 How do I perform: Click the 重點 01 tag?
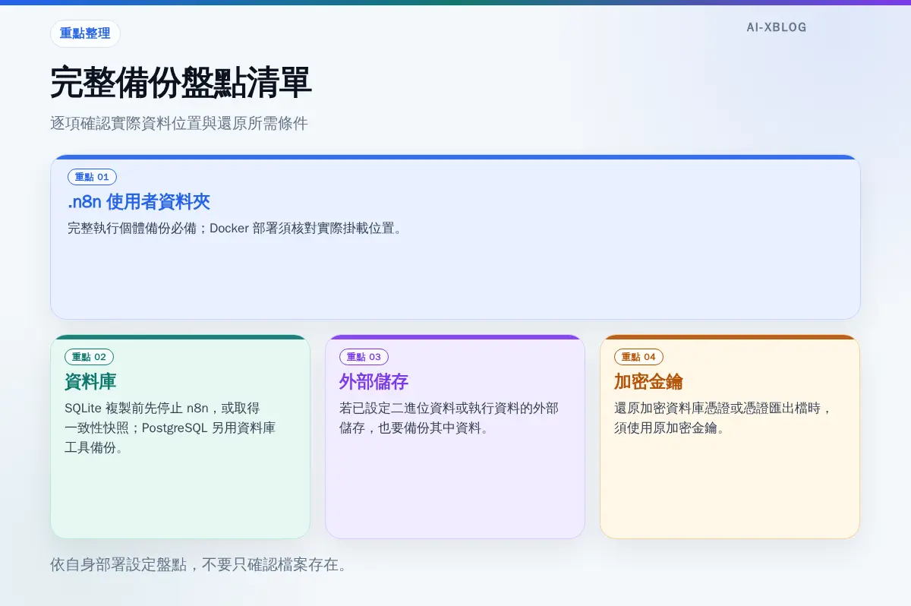click(92, 177)
